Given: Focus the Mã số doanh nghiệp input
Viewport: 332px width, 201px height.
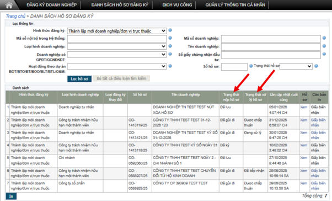Looking at the screenshot, I should coord(271,39).
